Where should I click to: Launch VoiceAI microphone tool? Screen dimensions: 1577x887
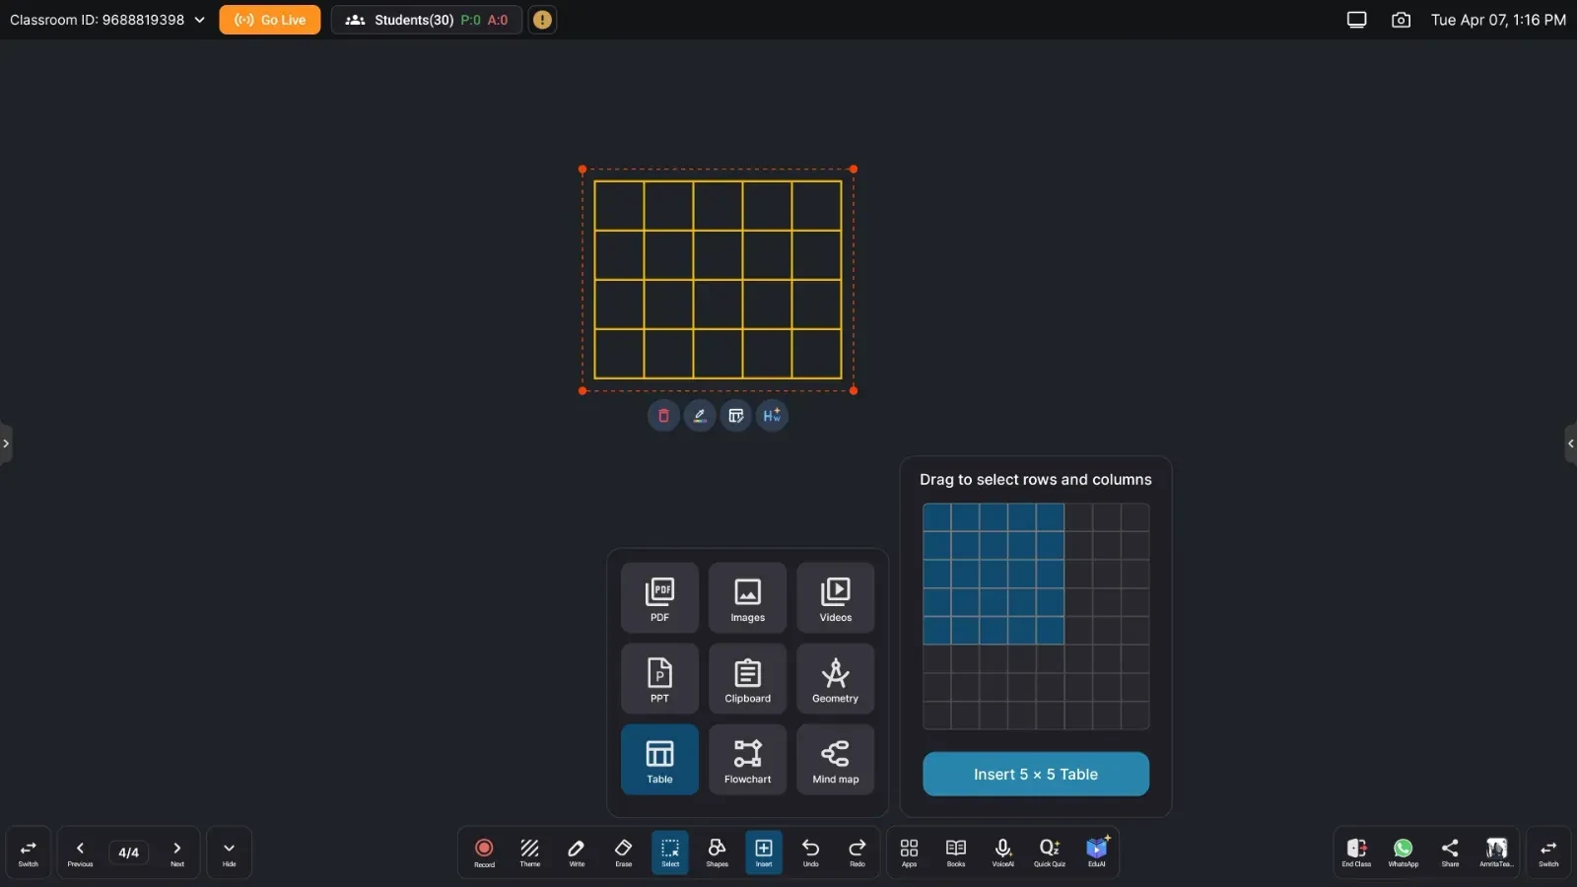[x=1002, y=853]
